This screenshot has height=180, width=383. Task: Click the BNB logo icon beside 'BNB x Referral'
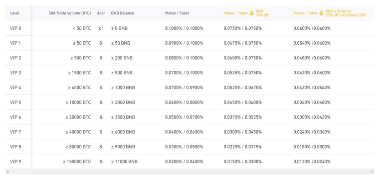321,13
